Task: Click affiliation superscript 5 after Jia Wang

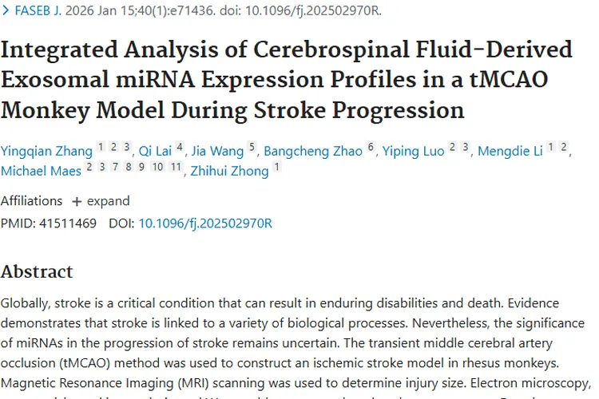Action: [252, 148]
